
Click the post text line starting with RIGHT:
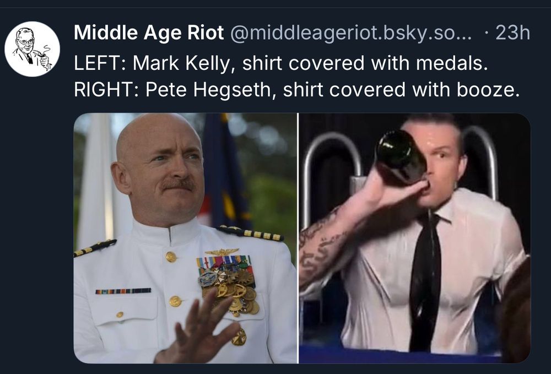(x=296, y=90)
